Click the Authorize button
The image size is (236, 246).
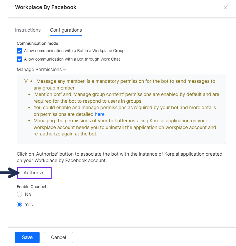pos(34,173)
